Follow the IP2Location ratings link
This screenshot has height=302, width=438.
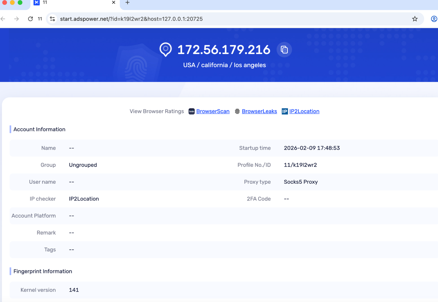tap(304, 111)
